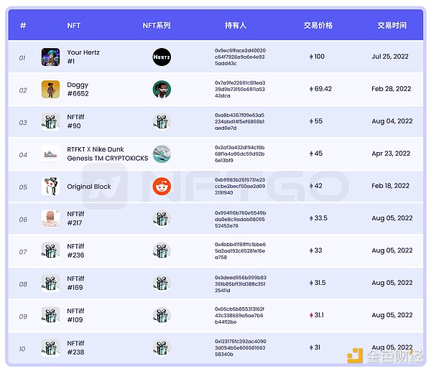Click the RTFKT Nike Dunk sneaker thumbnail
The height and width of the screenshot is (371, 431).
point(50,154)
